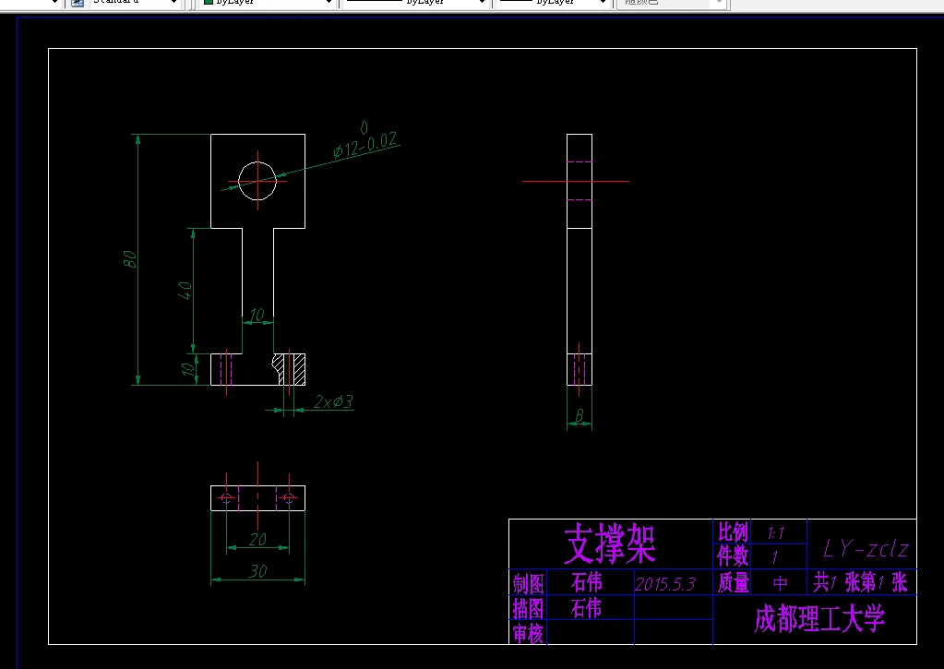Select the 质量 label in title block
The image size is (944, 669).
pyautogui.click(x=734, y=582)
